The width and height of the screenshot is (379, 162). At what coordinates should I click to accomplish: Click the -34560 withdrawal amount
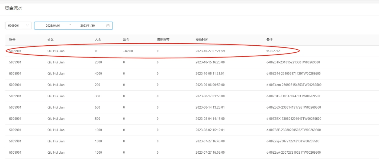tap(128, 51)
